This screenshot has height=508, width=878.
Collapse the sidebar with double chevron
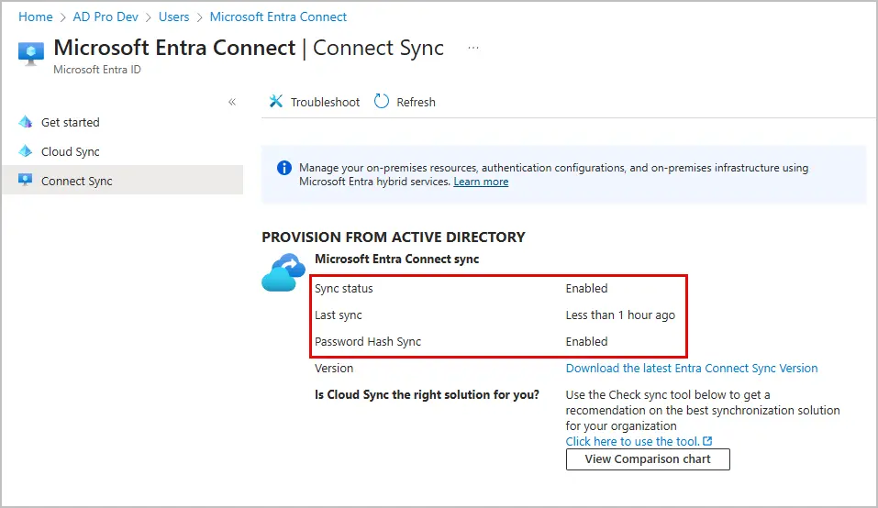tap(232, 102)
